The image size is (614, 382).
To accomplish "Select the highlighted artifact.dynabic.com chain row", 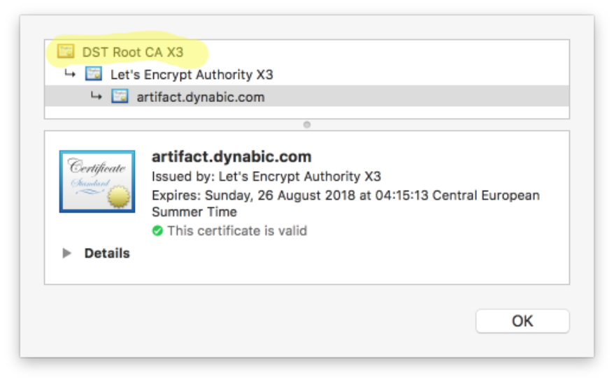I will coord(201,97).
